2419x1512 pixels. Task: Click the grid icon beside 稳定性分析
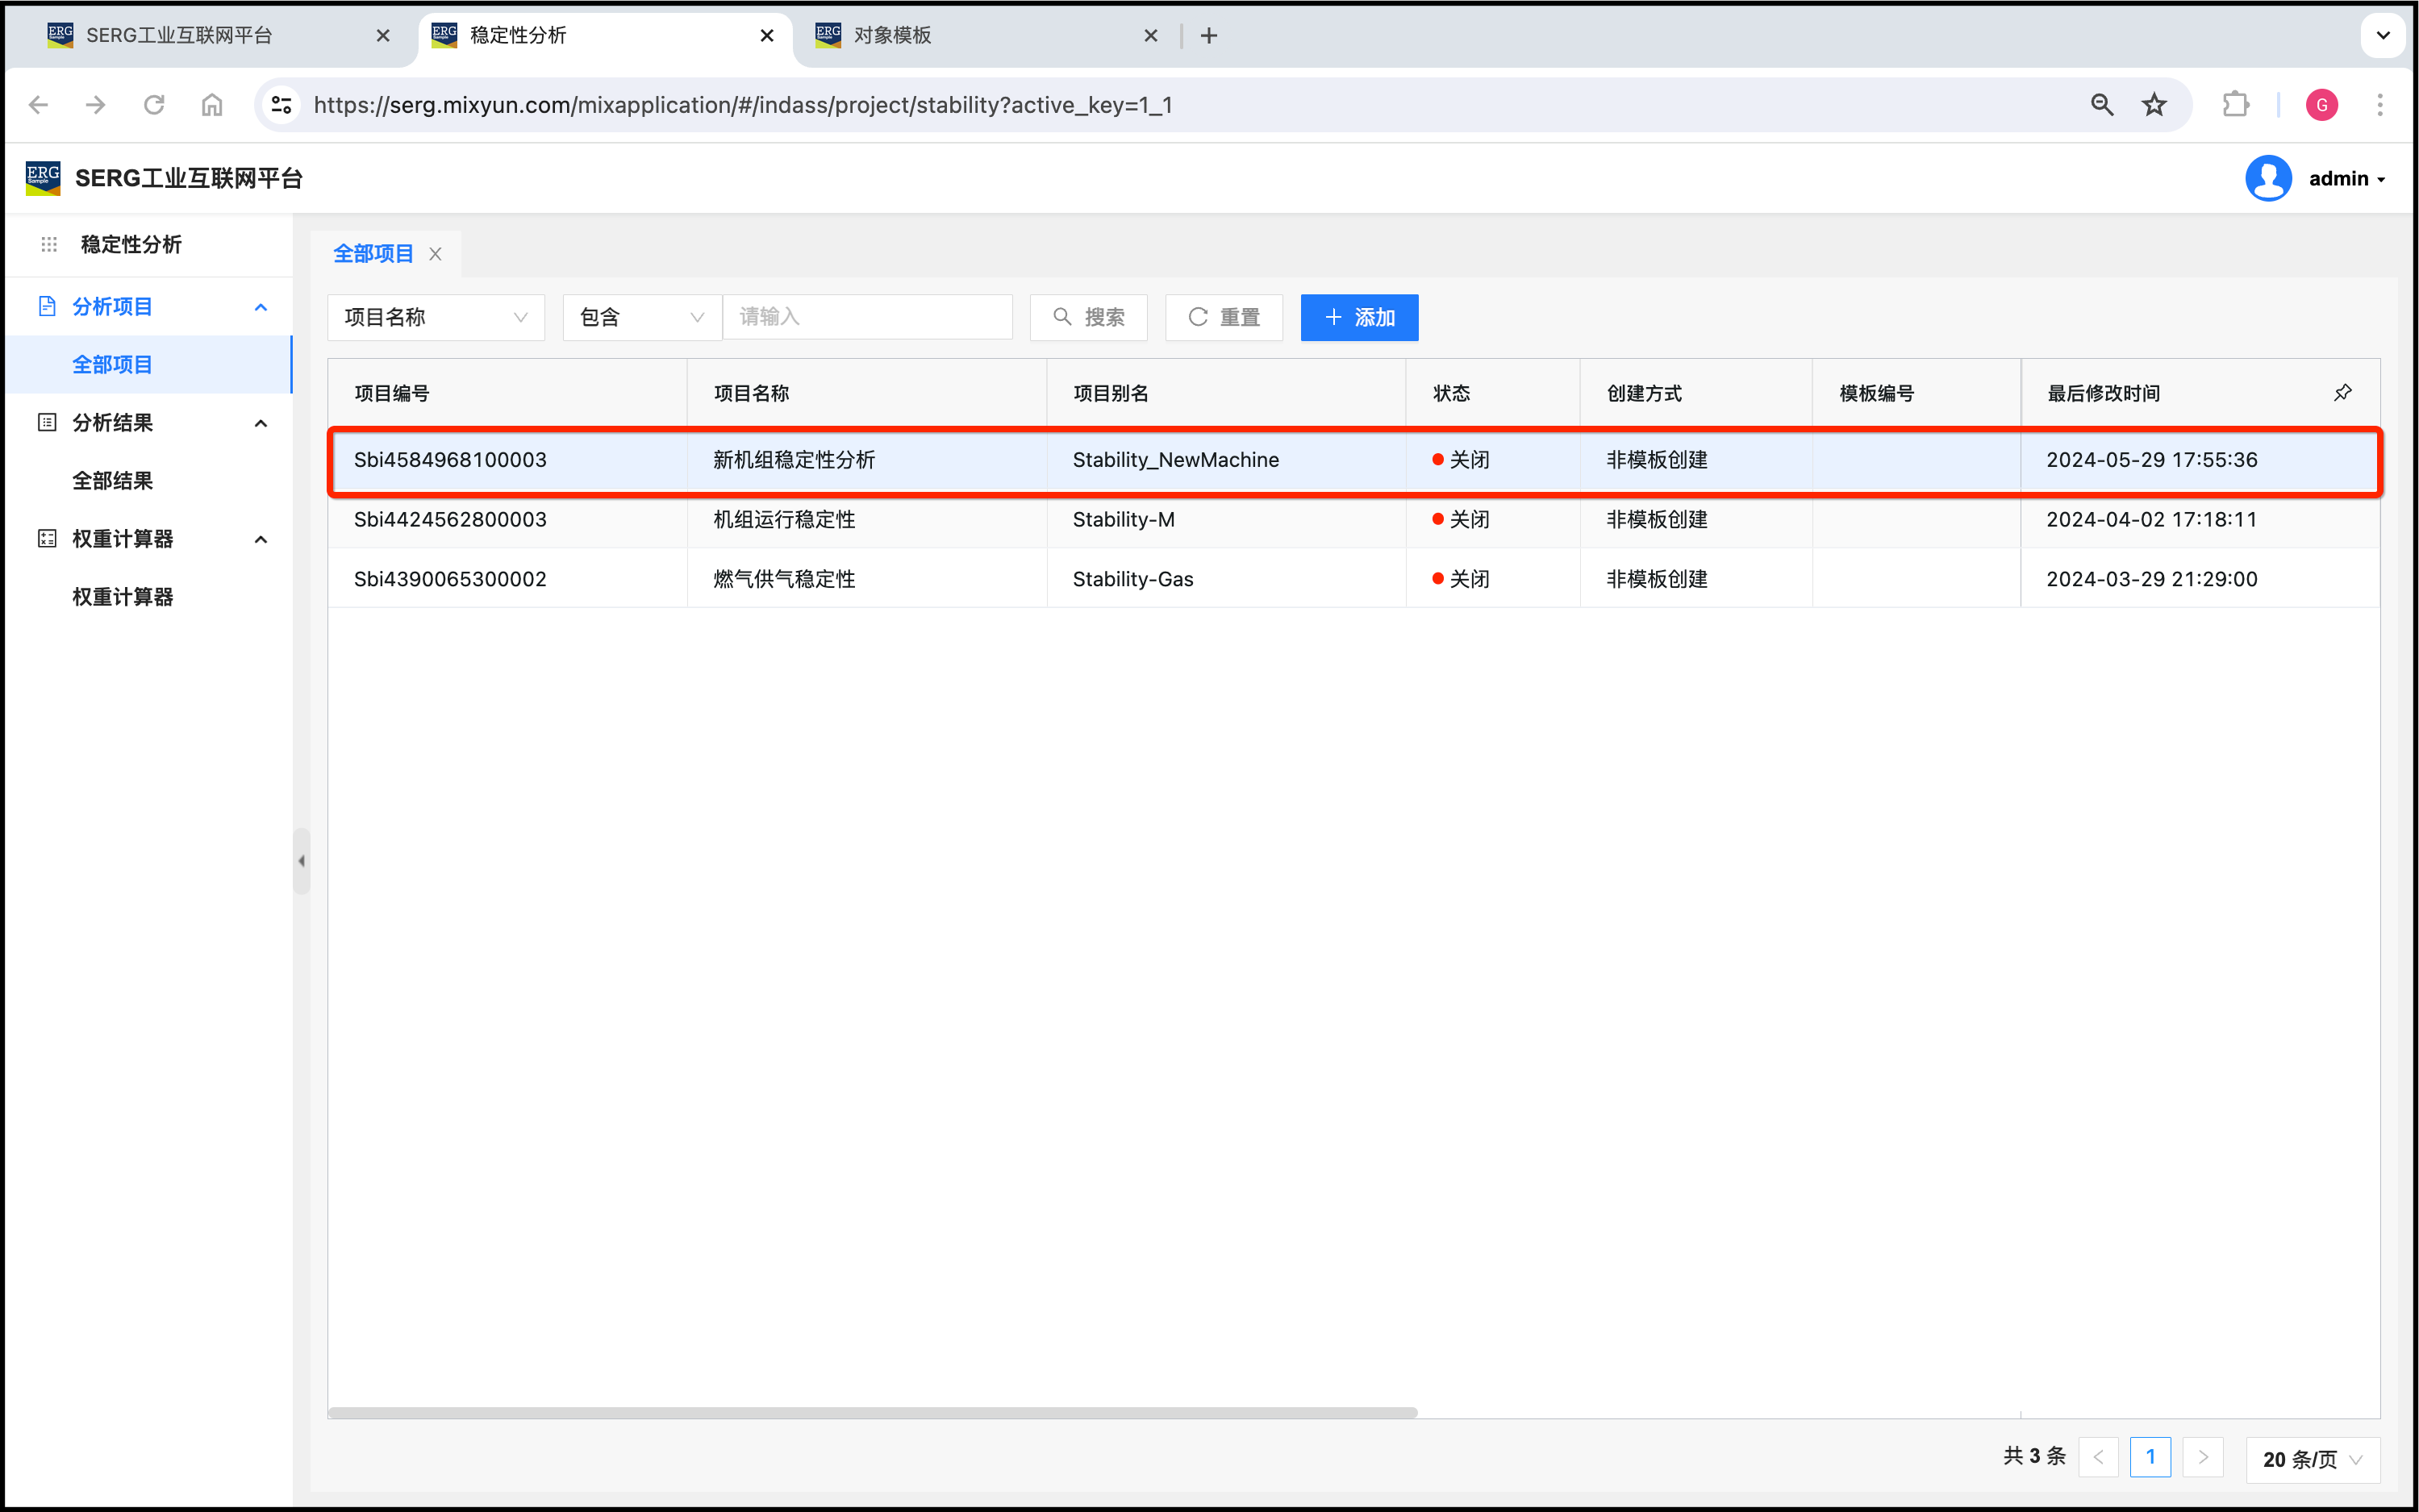click(49, 244)
